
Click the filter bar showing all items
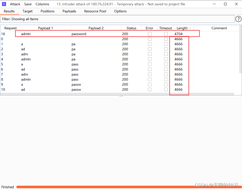118,19
